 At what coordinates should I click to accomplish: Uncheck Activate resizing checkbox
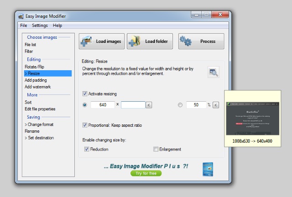pos(85,93)
